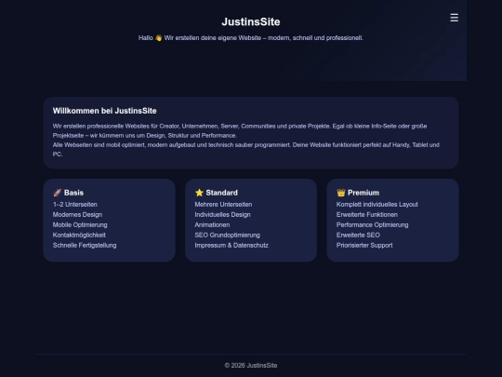
Task: Click 'Animationen' in Standard card
Action: 212,225
